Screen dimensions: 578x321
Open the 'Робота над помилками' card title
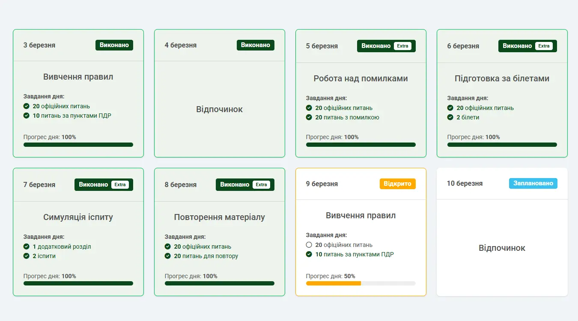click(x=361, y=78)
